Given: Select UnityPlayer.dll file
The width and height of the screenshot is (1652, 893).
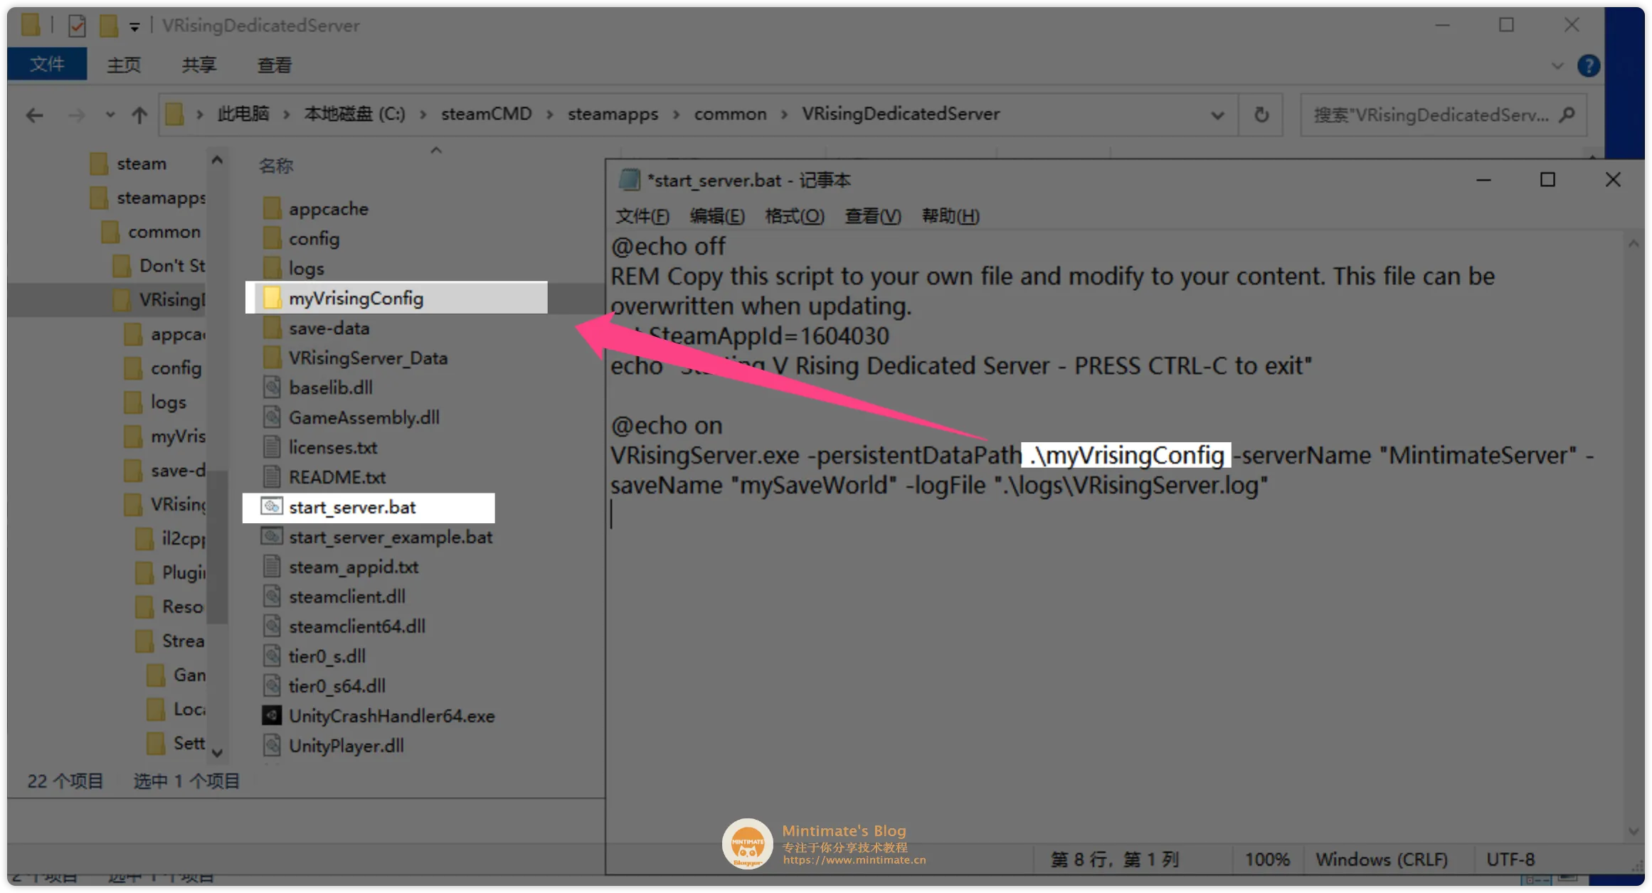Looking at the screenshot, I should (334, 746).
